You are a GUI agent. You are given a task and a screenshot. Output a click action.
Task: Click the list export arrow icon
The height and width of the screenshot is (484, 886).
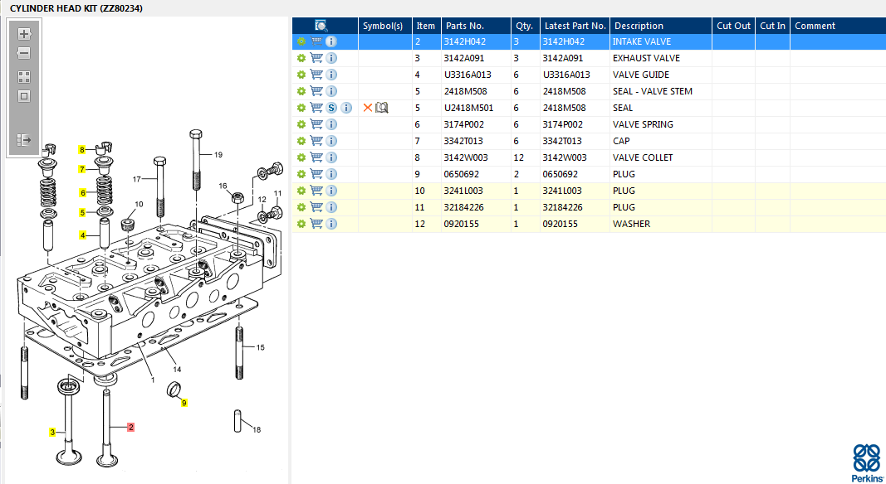24,140
